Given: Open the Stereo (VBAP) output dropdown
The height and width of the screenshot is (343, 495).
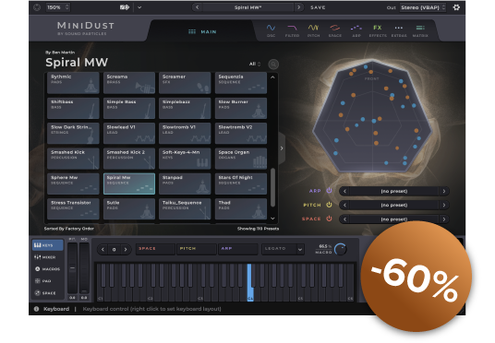Looking at the screenshot, I should pyautogui.click(x=423, y=7).
